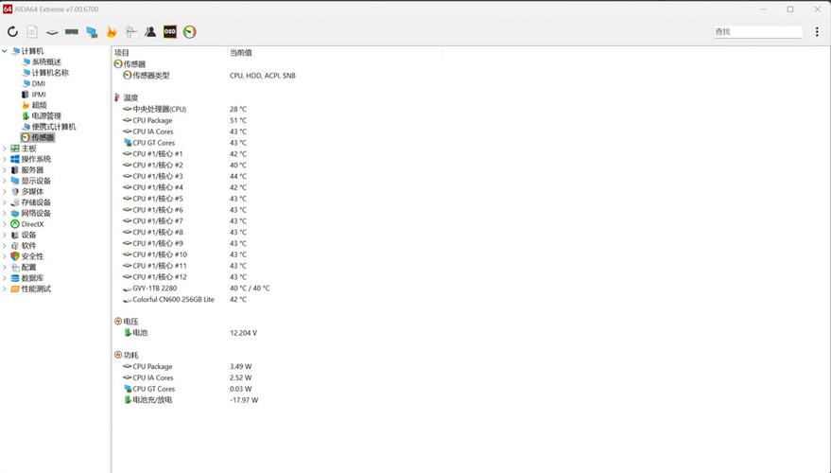Click the gauge meter toolbar icon
This screenshot has width=831, height=473.
tap(190, 32)
